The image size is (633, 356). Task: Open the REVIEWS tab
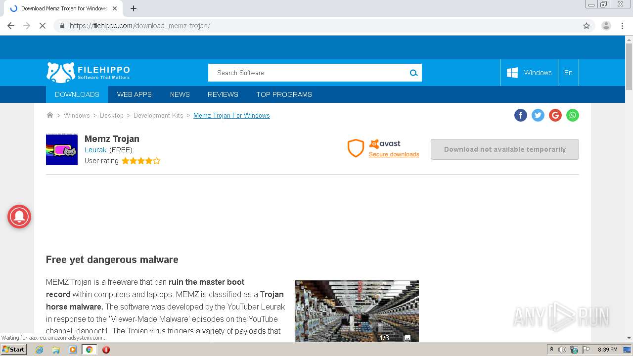pyautogui.click(x=223, y=94)
